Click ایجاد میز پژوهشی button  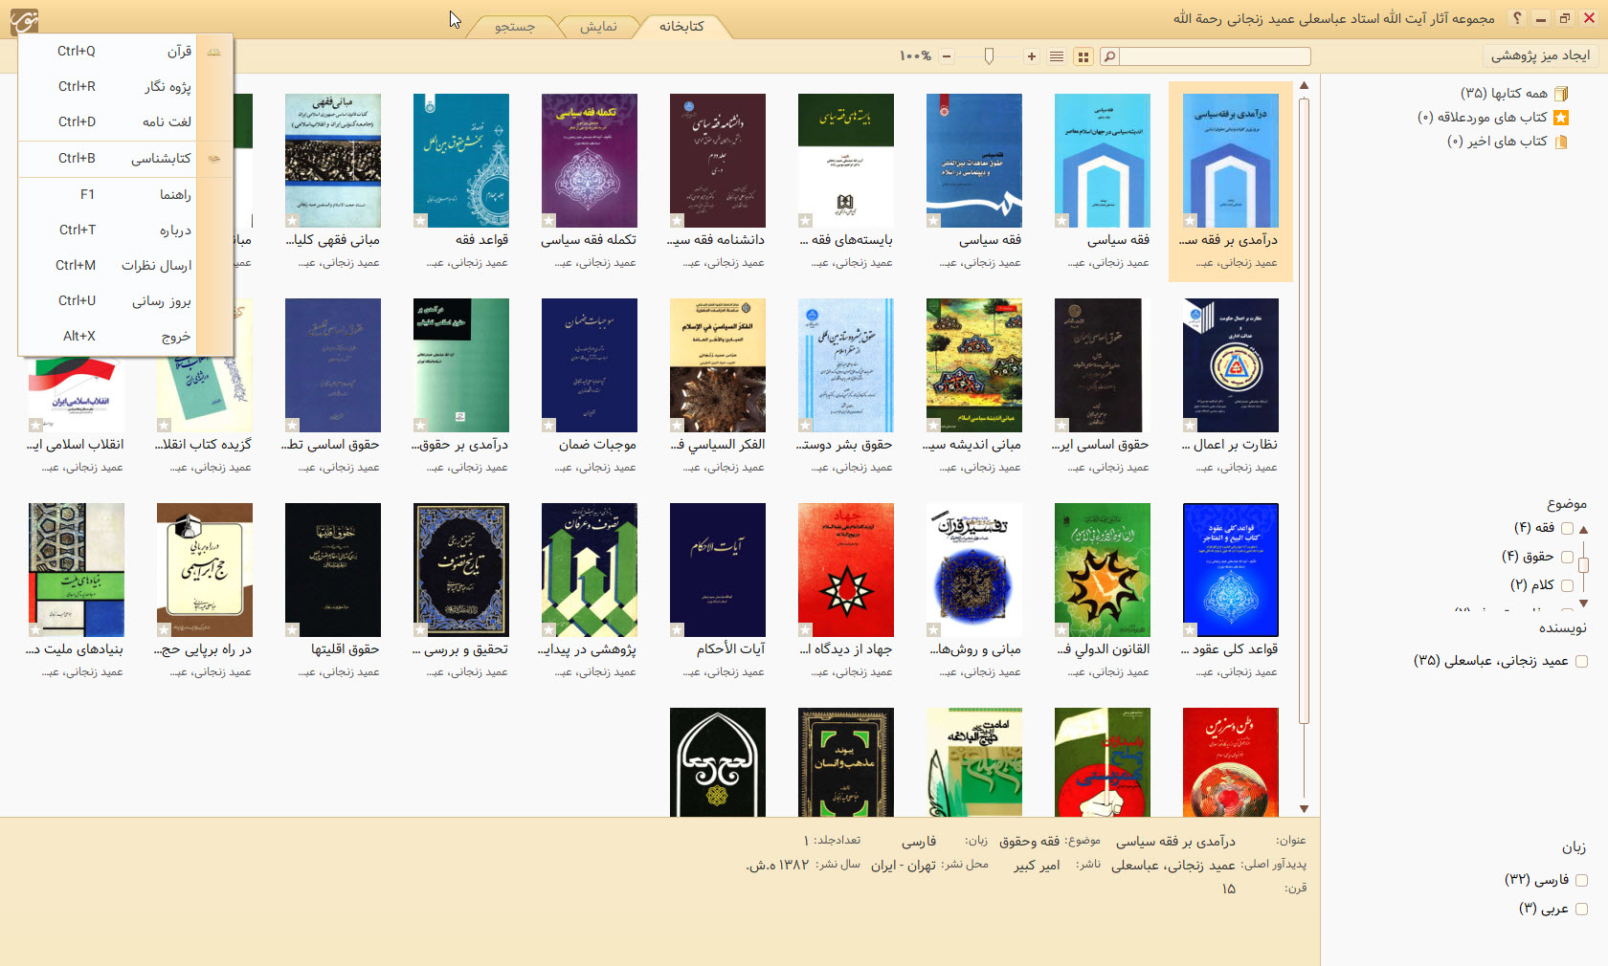tap(1540, 55)
